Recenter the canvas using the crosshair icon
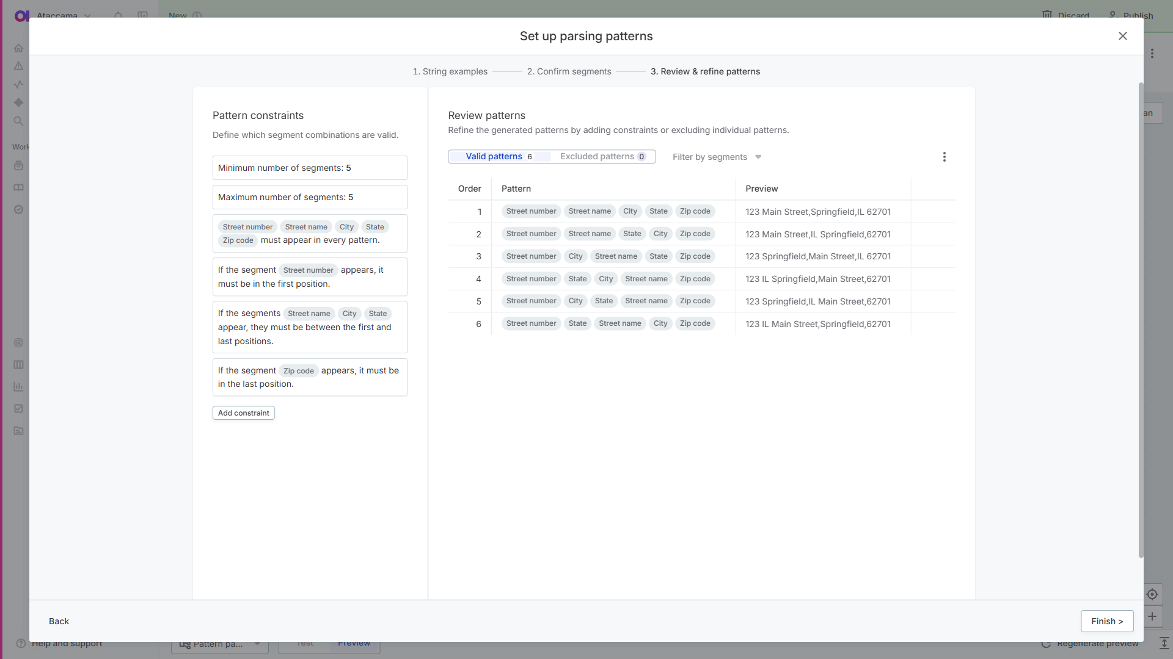1173x659 pixels. (1153, 594)
